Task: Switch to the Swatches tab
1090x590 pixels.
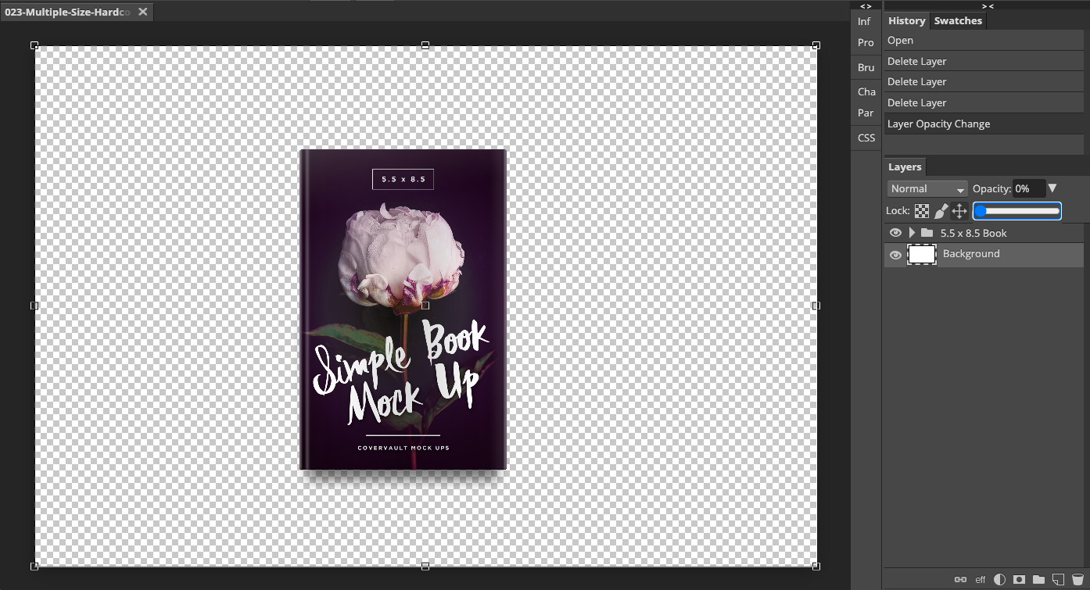Action: (x=957, y=21)
